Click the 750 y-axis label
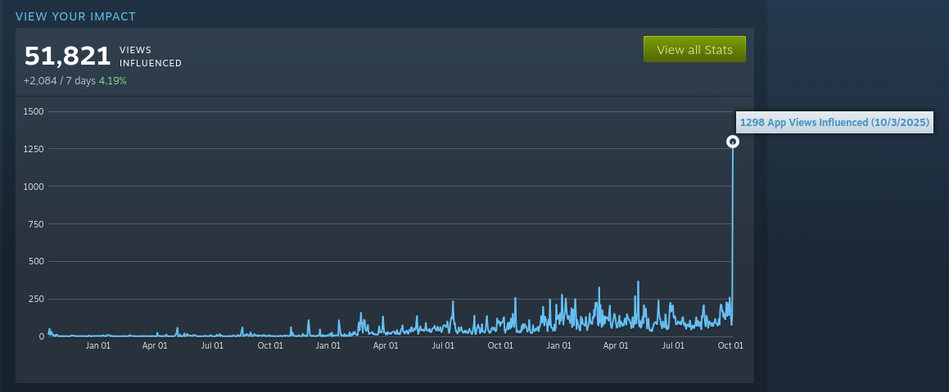 point(36,224)
